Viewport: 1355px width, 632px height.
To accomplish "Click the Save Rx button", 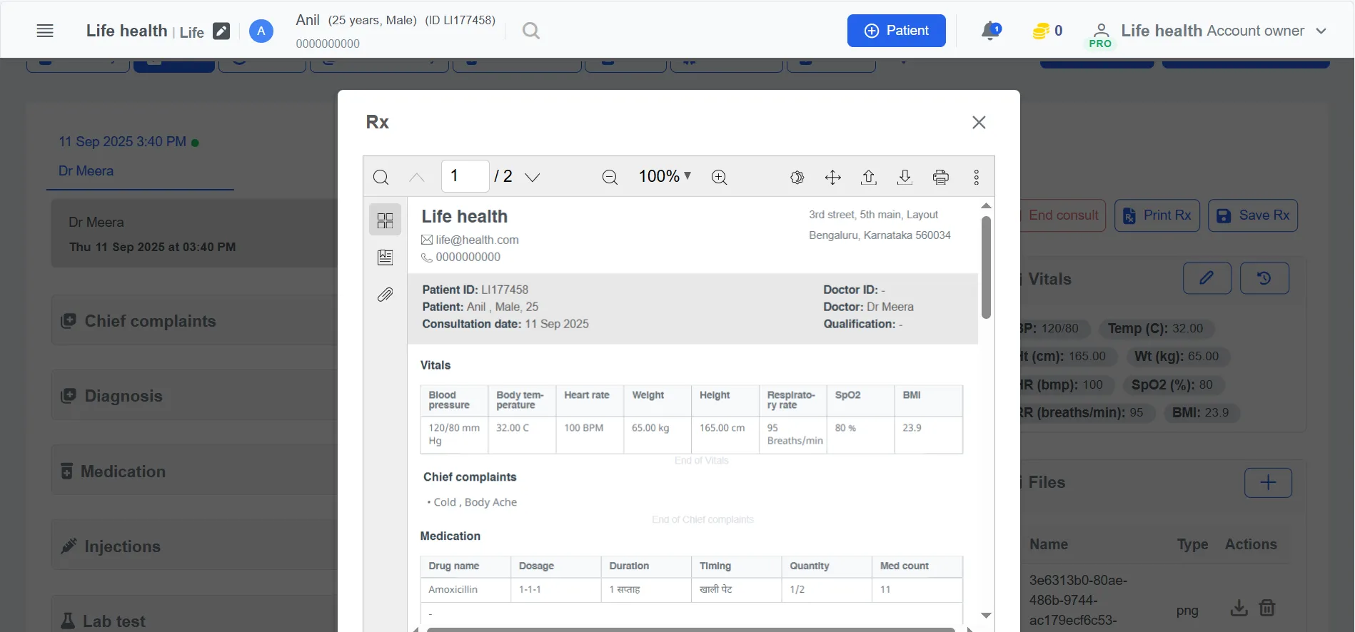I will pyautogui.click(x=1253, y=215).
